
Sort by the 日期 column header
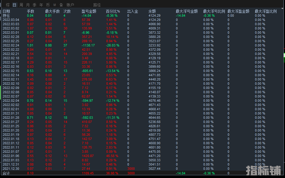click(6, 11)
